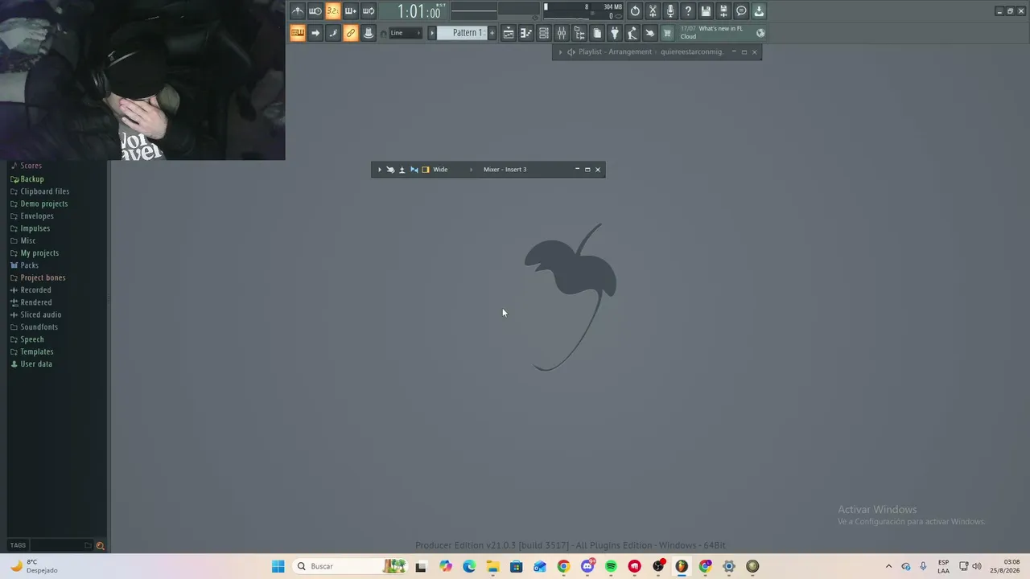1030x579 pixels.
Task: Click the speaker icon in Playlist title bar
Action: pos(571,52)
